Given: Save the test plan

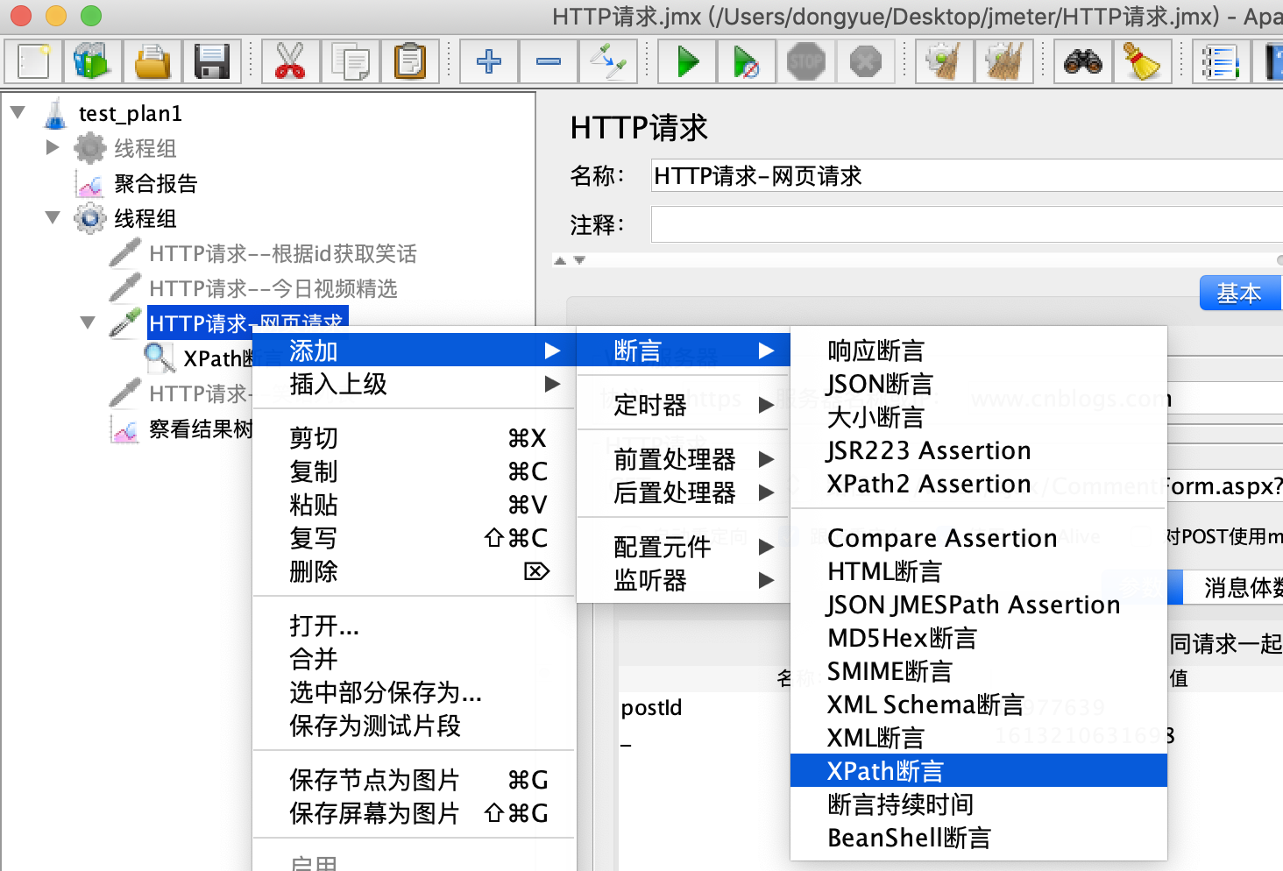Looking at the screenshot, I should click(x=211, y=61).
